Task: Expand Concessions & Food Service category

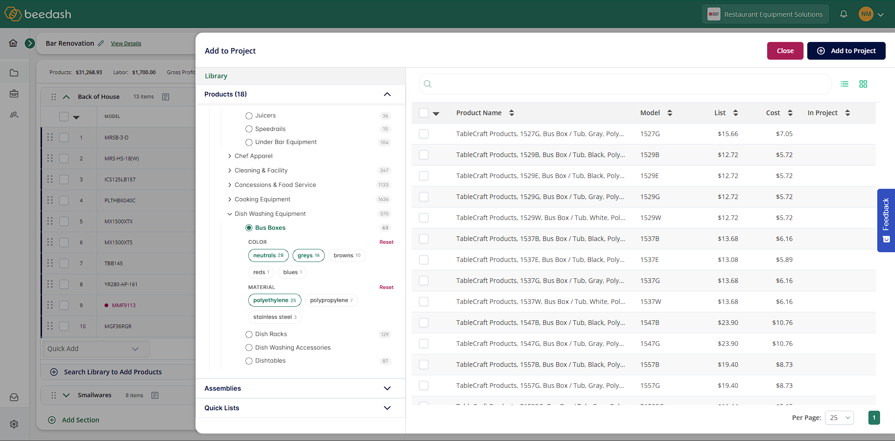Action: 230,185
